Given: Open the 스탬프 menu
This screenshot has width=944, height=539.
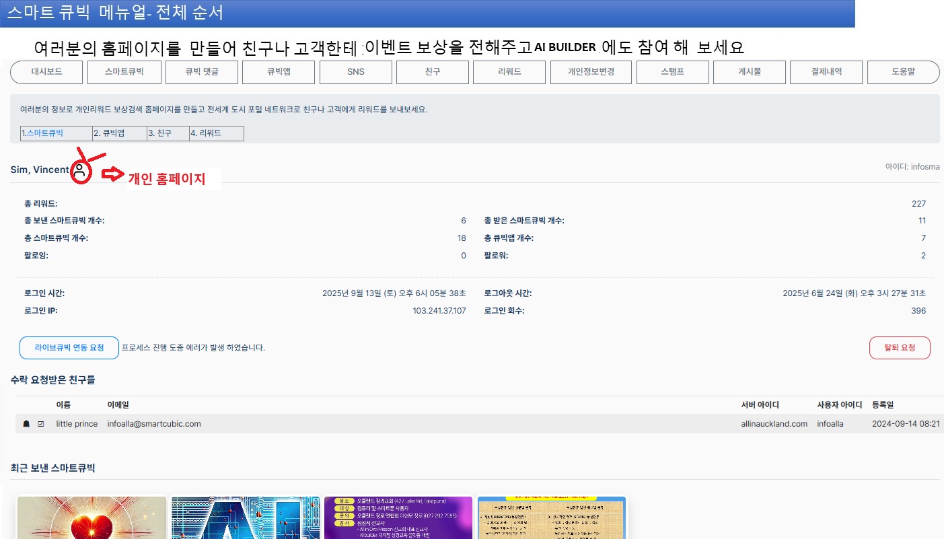Looking at the screenshot, I should pyautogui.click(x=673, y=72).
